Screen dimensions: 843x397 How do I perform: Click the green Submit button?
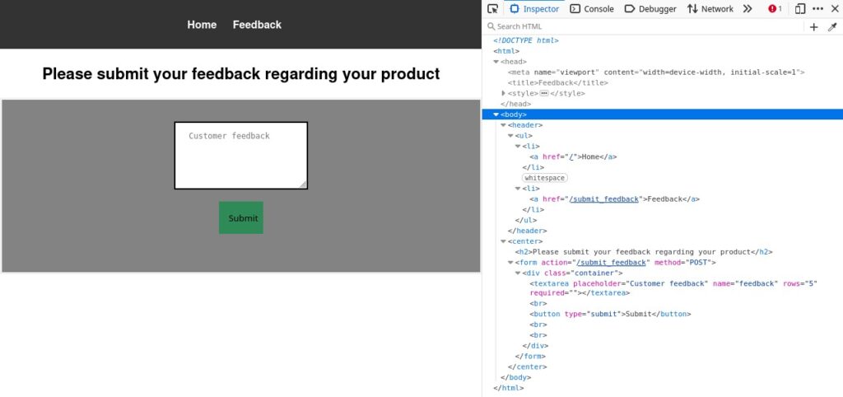coord(241,218)
